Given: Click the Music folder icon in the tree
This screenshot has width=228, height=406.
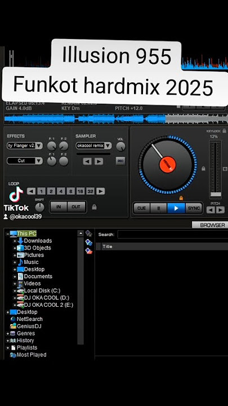Looking at the screenshot, I should coord(20,262).
